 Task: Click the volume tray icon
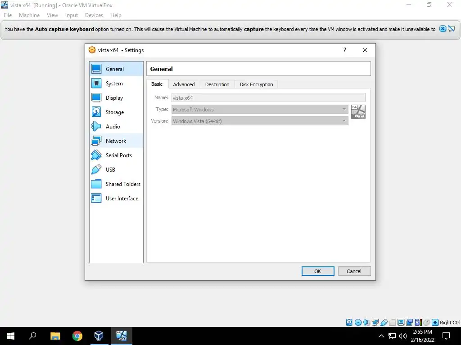tap(403, 336)
